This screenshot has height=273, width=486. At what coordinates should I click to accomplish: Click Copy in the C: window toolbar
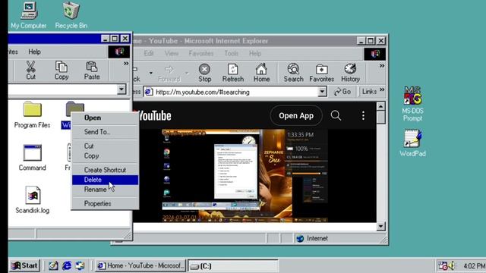62,71
